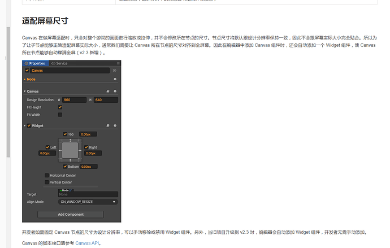
Task: Edit the Design Resolution height 640 field
Action: coord(106,100)
